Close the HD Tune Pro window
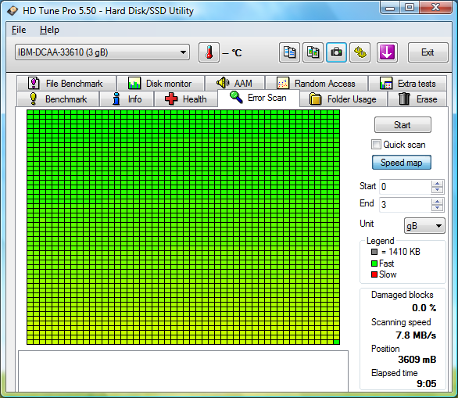458x398 pixels. click(x=435, y=8)
